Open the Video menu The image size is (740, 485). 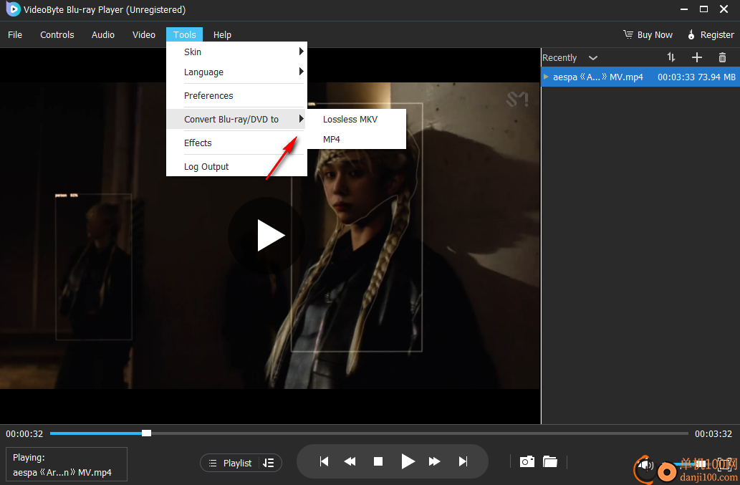144,35
